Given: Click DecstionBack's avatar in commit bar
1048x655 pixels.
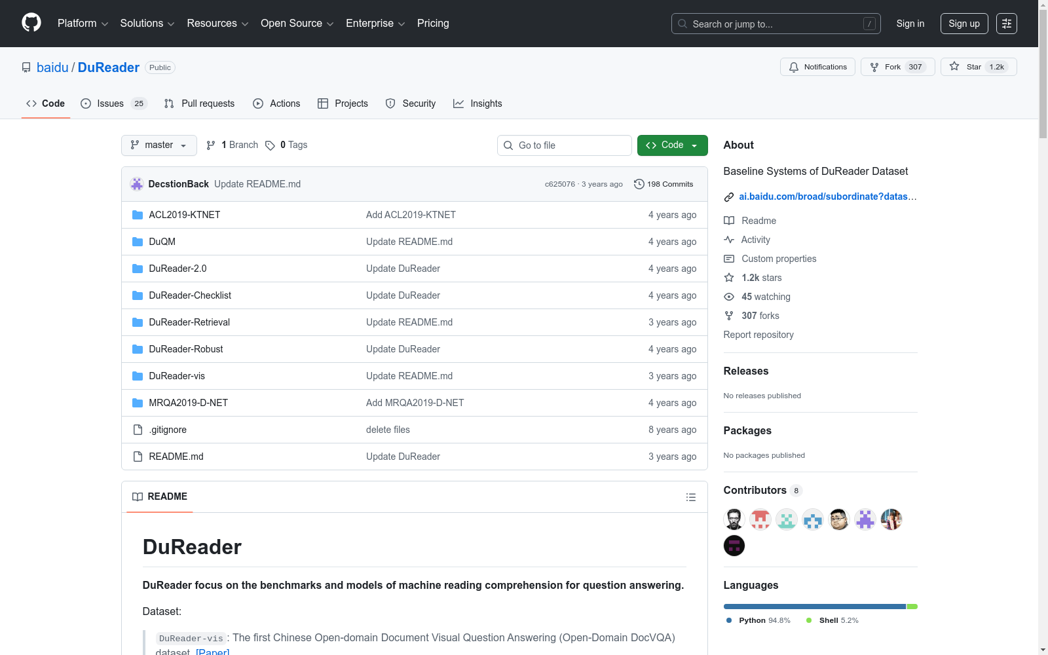Looking at the screenshot, I should [x=137, y=184].
